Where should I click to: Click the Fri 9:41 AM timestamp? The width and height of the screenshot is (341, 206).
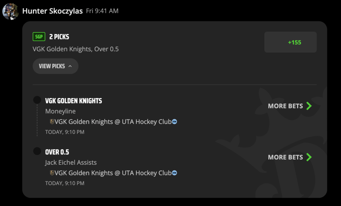pos(102,11)
